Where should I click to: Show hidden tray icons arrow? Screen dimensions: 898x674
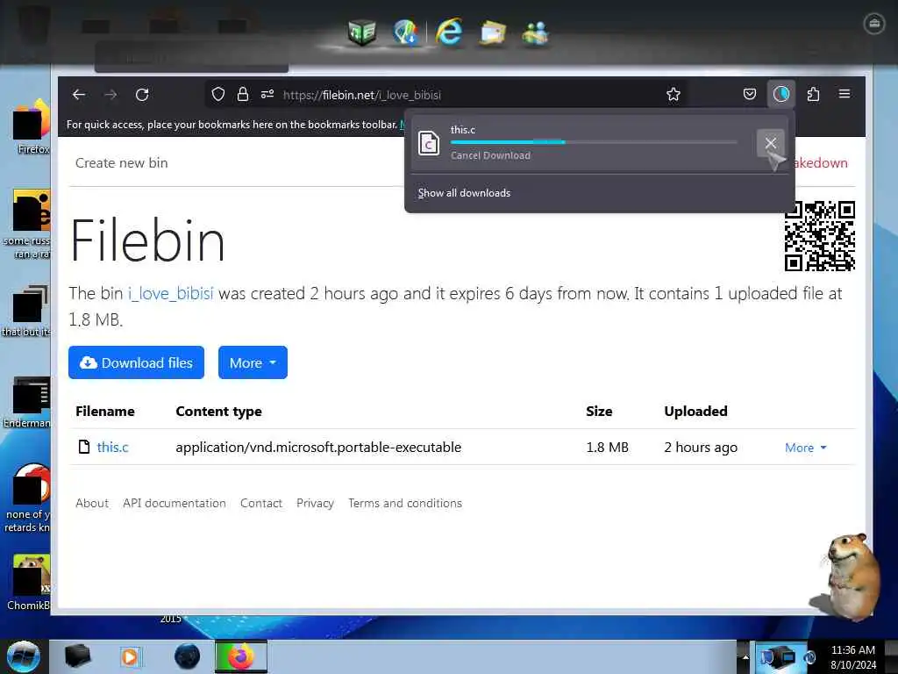(745, 657)
